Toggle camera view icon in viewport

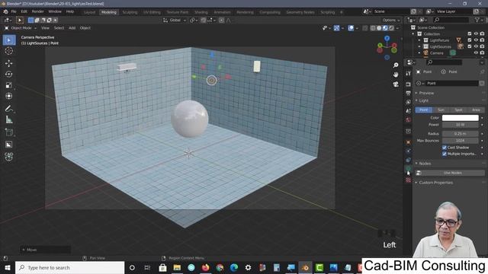(396, 84)
